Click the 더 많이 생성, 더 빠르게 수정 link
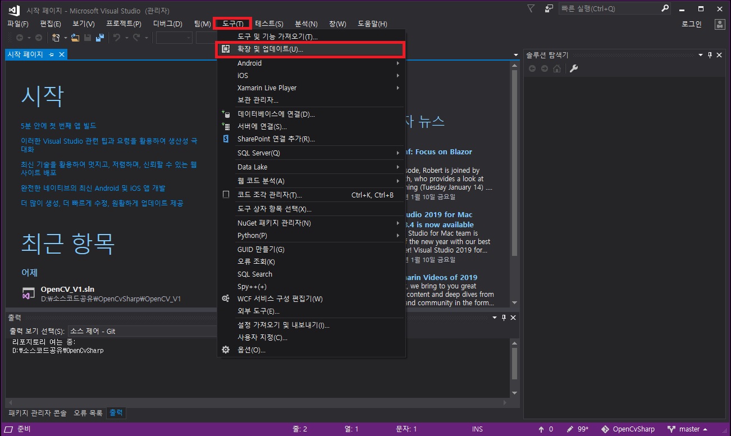This screenshot has width=731, height=436. 102,203
